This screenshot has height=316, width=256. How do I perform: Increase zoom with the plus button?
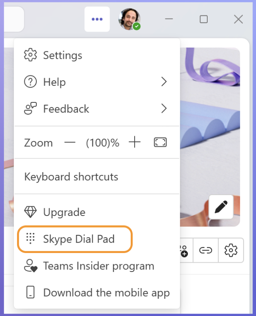tap(135, 143)
